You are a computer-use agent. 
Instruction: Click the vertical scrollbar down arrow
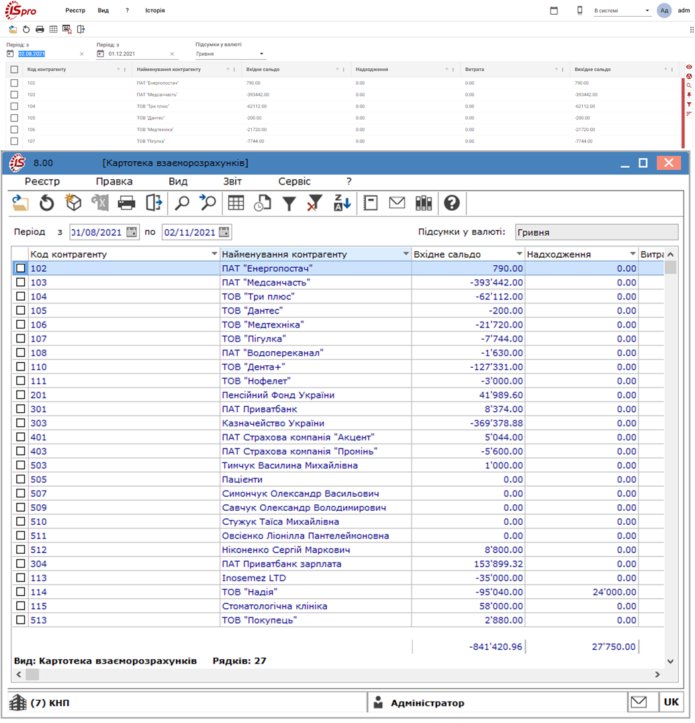point(671,661)
